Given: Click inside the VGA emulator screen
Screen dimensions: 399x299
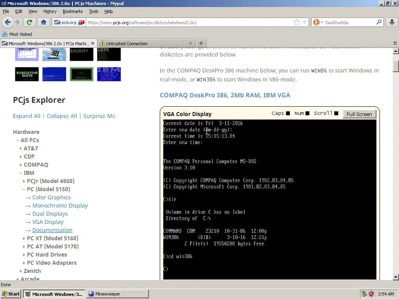Looking at the screenshot, I should coord(270,199).
